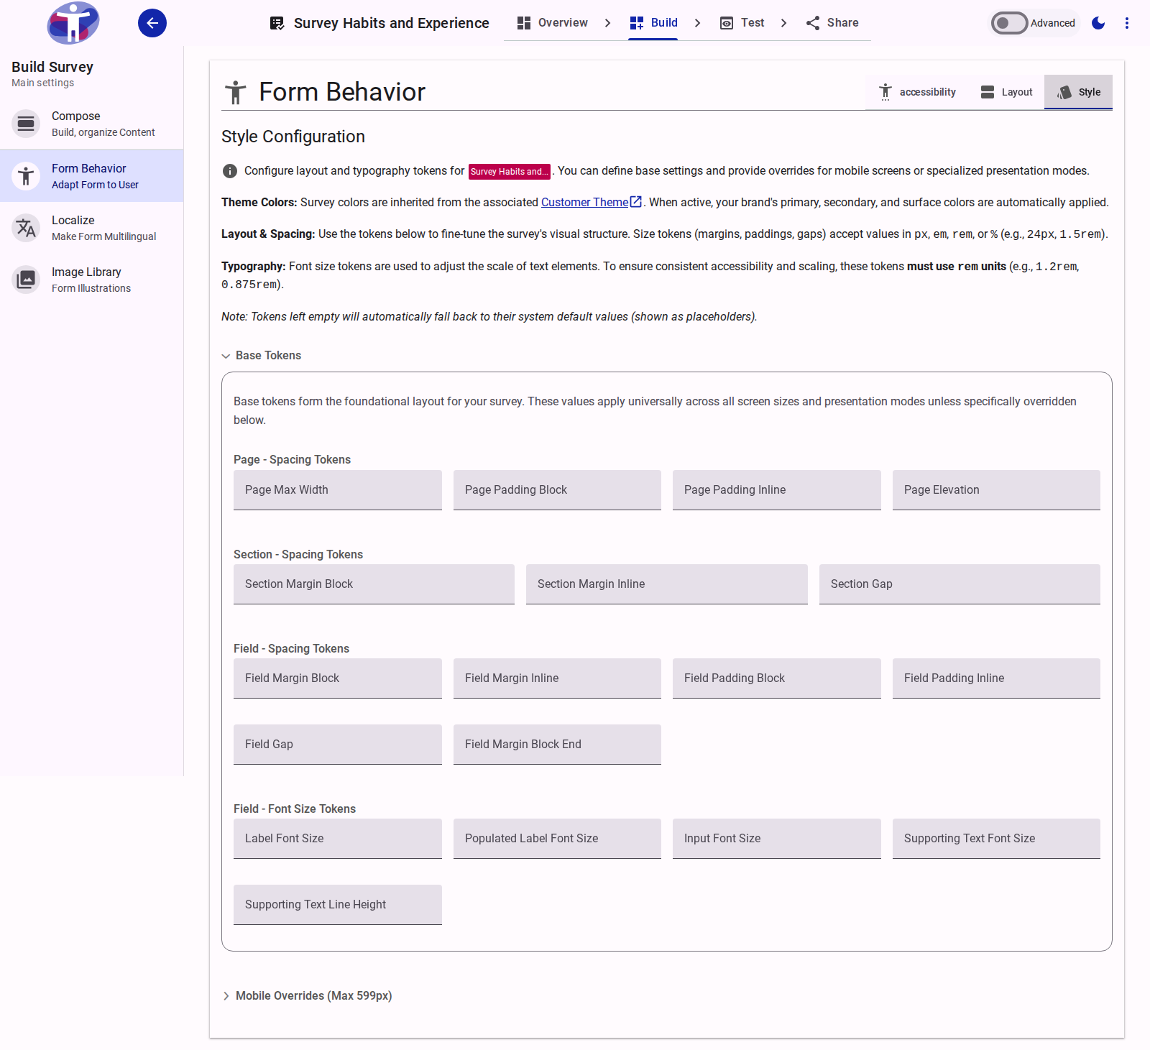Click the Field Gap field
Image resolution: width=1150 pixels, height=1050 pixels.
(x=338, y=745)
